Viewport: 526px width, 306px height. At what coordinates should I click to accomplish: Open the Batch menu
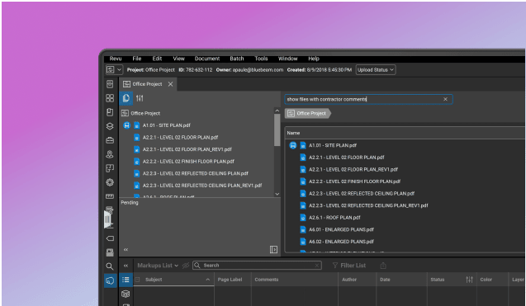click(237, 59)
